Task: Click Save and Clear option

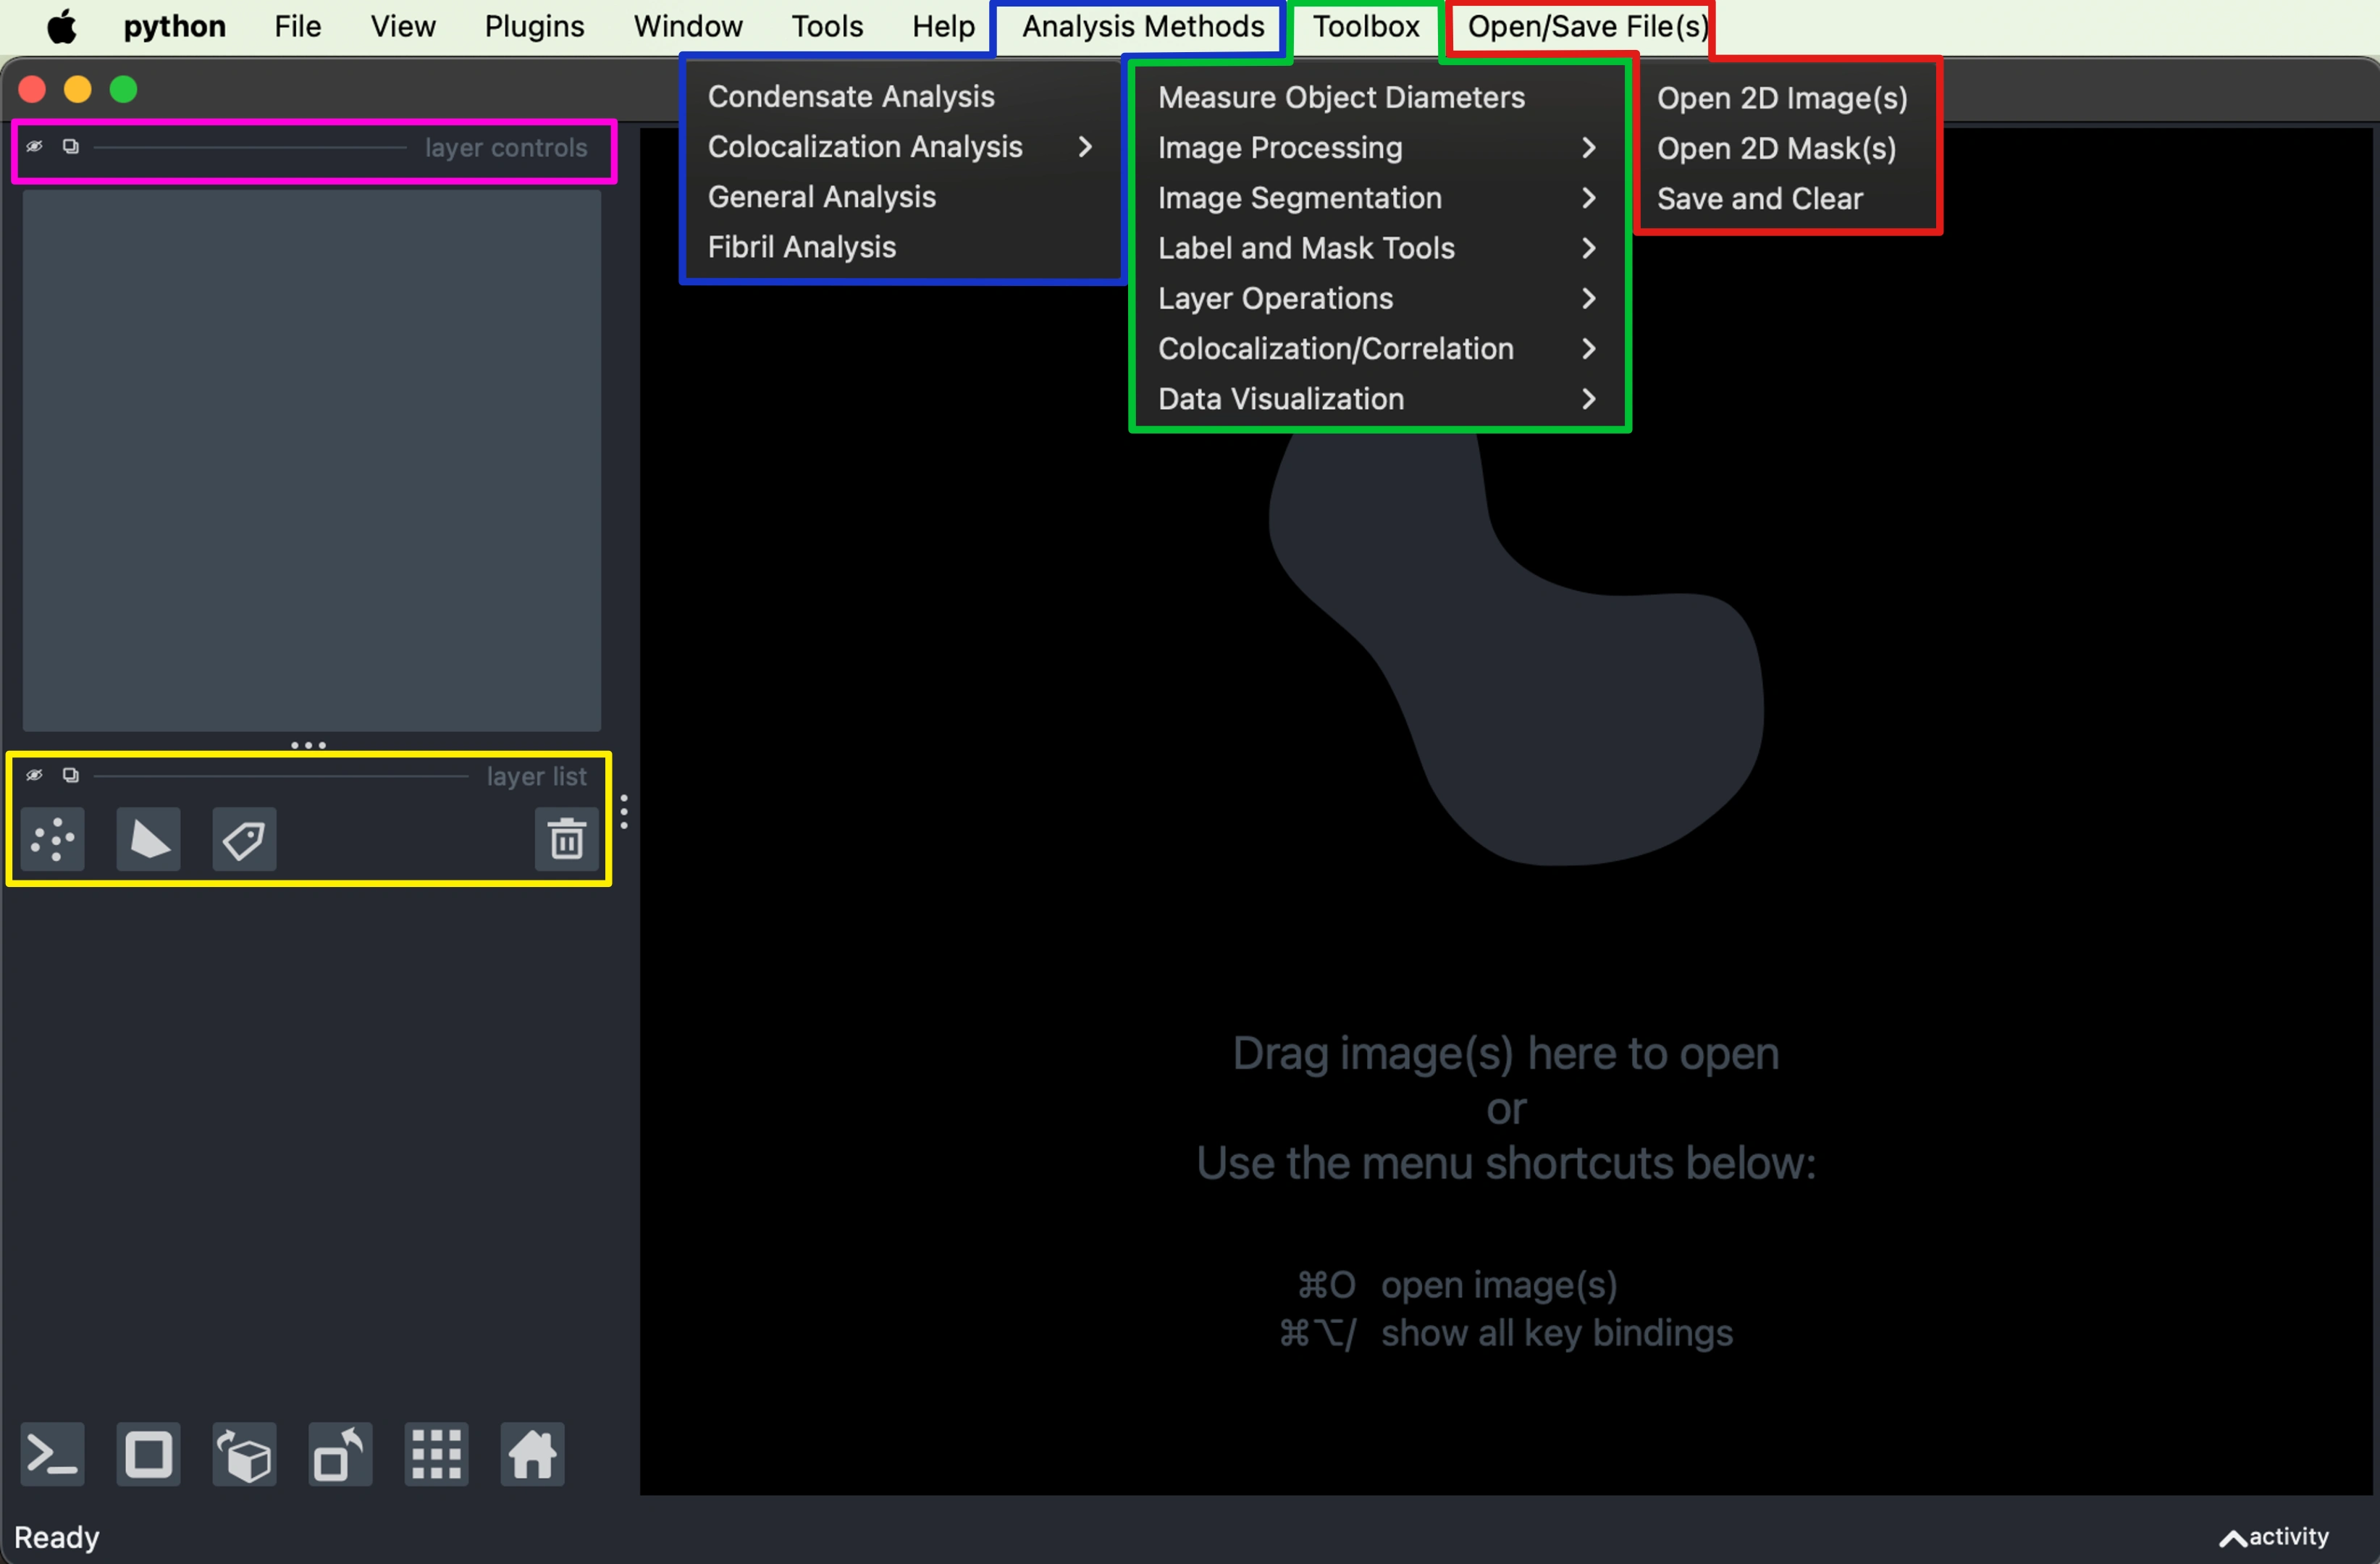Action: coord(1760,198)
